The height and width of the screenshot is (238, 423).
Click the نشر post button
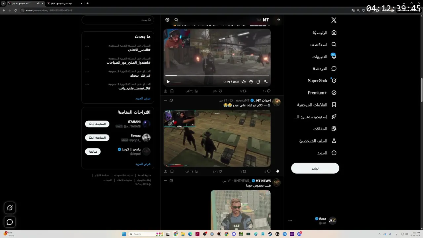pyautogui.click(x=315, y=168)
